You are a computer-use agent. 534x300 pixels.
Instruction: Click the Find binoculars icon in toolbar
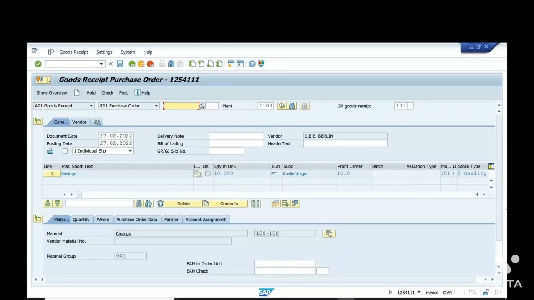(x=171, y=64)
